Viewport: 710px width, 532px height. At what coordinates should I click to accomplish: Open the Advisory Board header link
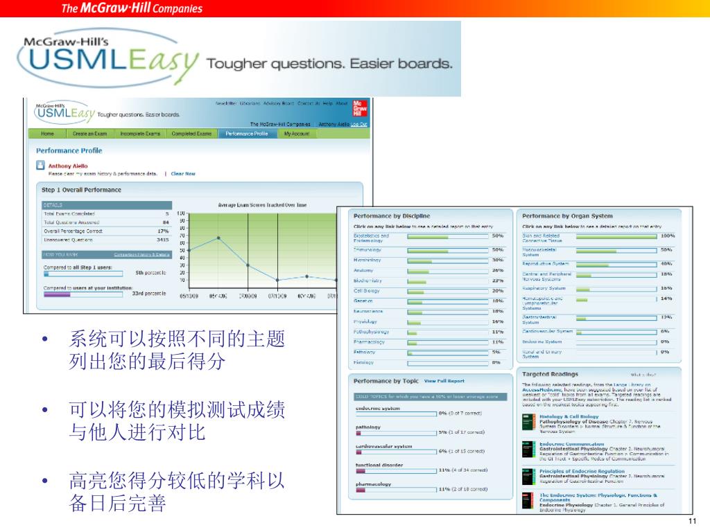pyautogui.click(x=279, y=104)
